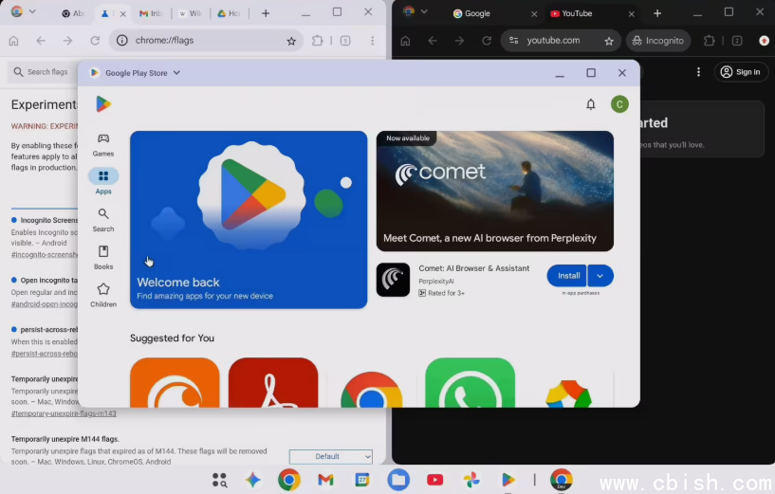This screenshot has height=494, width=775.
Task: Install Comet AI Browser app
Action: coord(567,276)
